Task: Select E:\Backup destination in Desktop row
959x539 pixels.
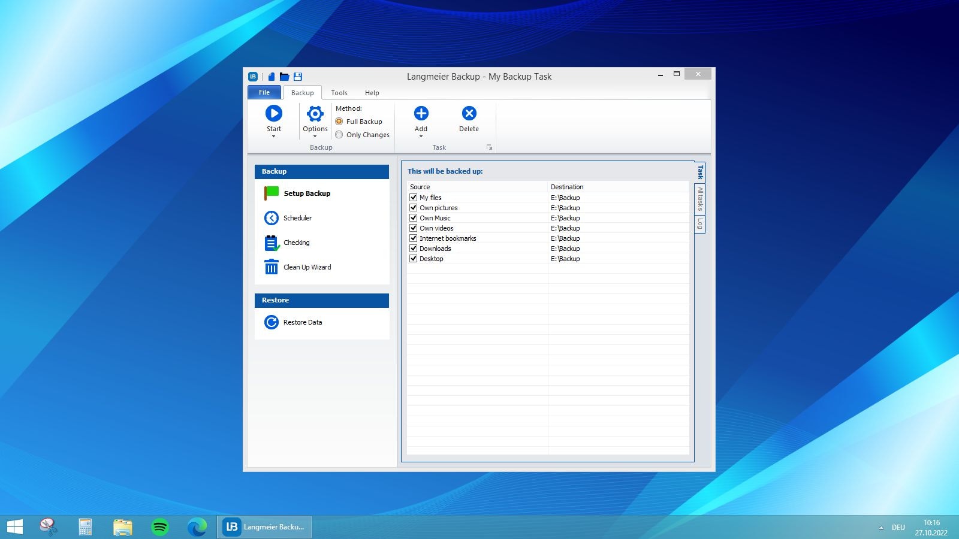Action: 565,259
